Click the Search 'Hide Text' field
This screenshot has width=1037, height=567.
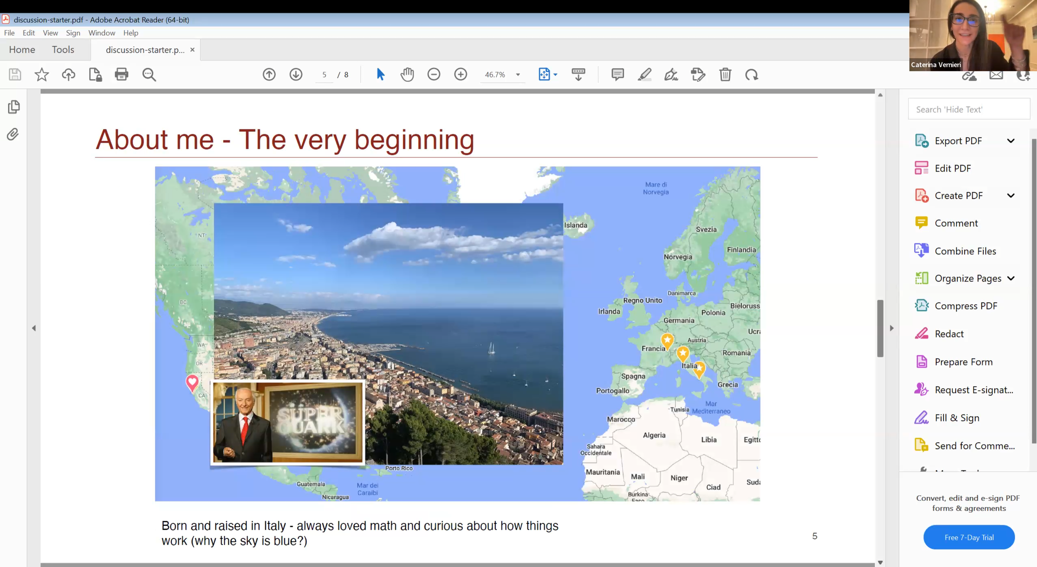click(x=969, y=109)
